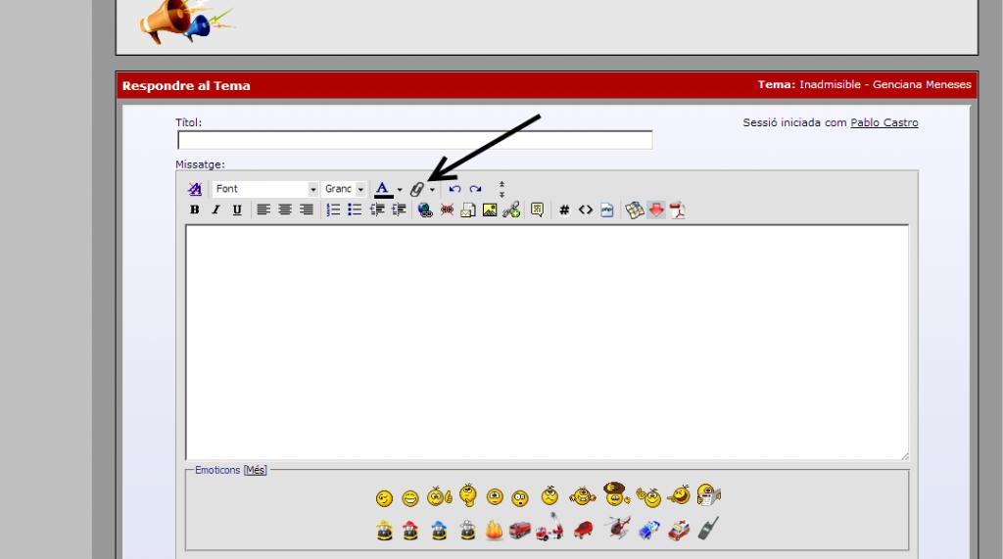Insert the red car emoticon

point(583,531)
